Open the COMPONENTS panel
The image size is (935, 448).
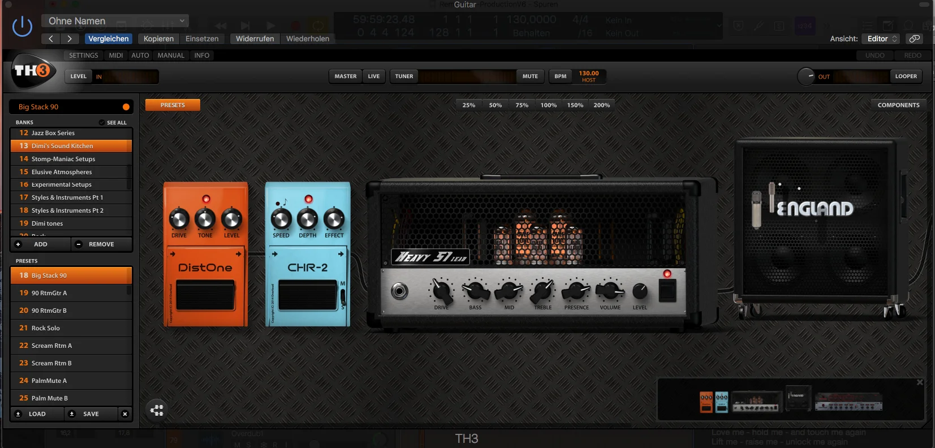[x=898, y=105]
